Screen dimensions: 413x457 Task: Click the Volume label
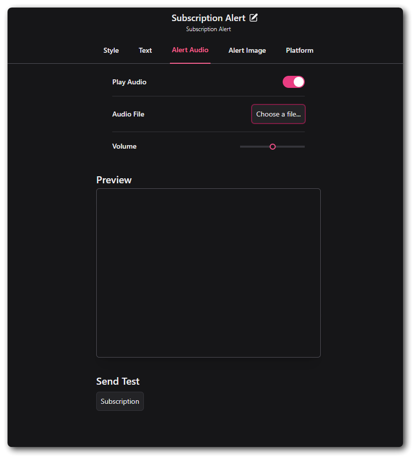[124, 146]
